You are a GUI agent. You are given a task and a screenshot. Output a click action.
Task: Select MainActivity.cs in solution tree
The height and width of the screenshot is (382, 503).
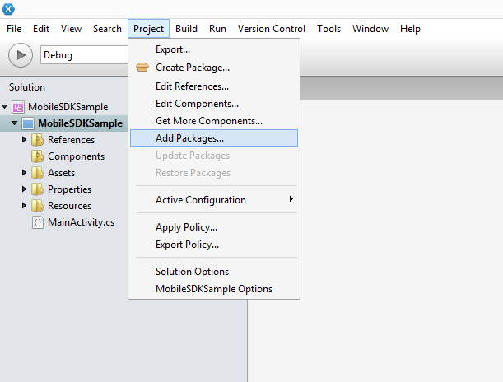pos(81,222)
